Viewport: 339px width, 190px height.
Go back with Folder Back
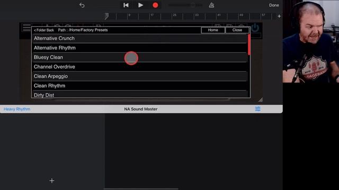[43, 30]
